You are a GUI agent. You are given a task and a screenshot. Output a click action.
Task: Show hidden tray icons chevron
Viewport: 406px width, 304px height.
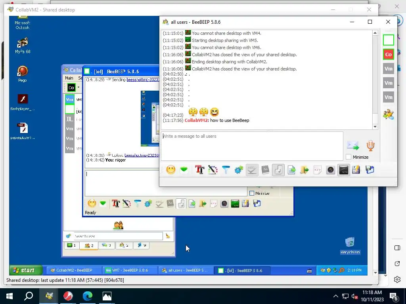coord(335,296)
